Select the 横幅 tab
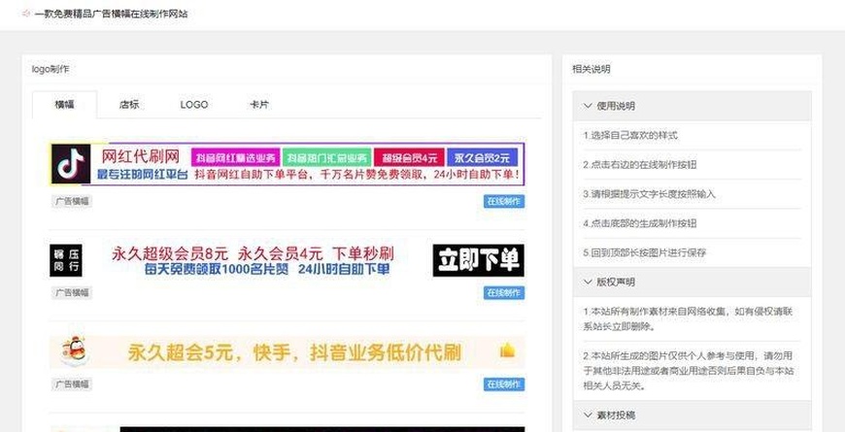 [x=64, y=105]
